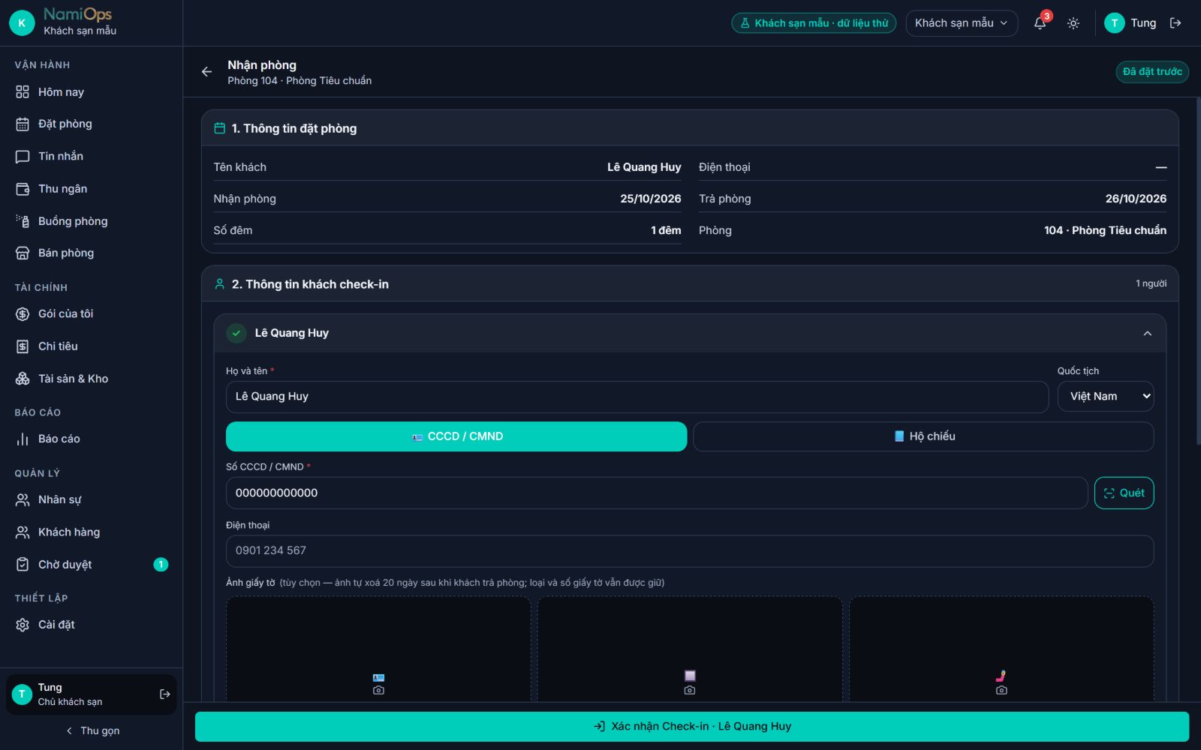This screenshot has width=1201, height=750.
Task: Open Hôm nay in the sidebar
Action: [91, 92]
